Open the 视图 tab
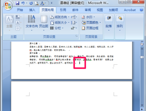Screen dimensions: 146x111 [x=100, y=10]
